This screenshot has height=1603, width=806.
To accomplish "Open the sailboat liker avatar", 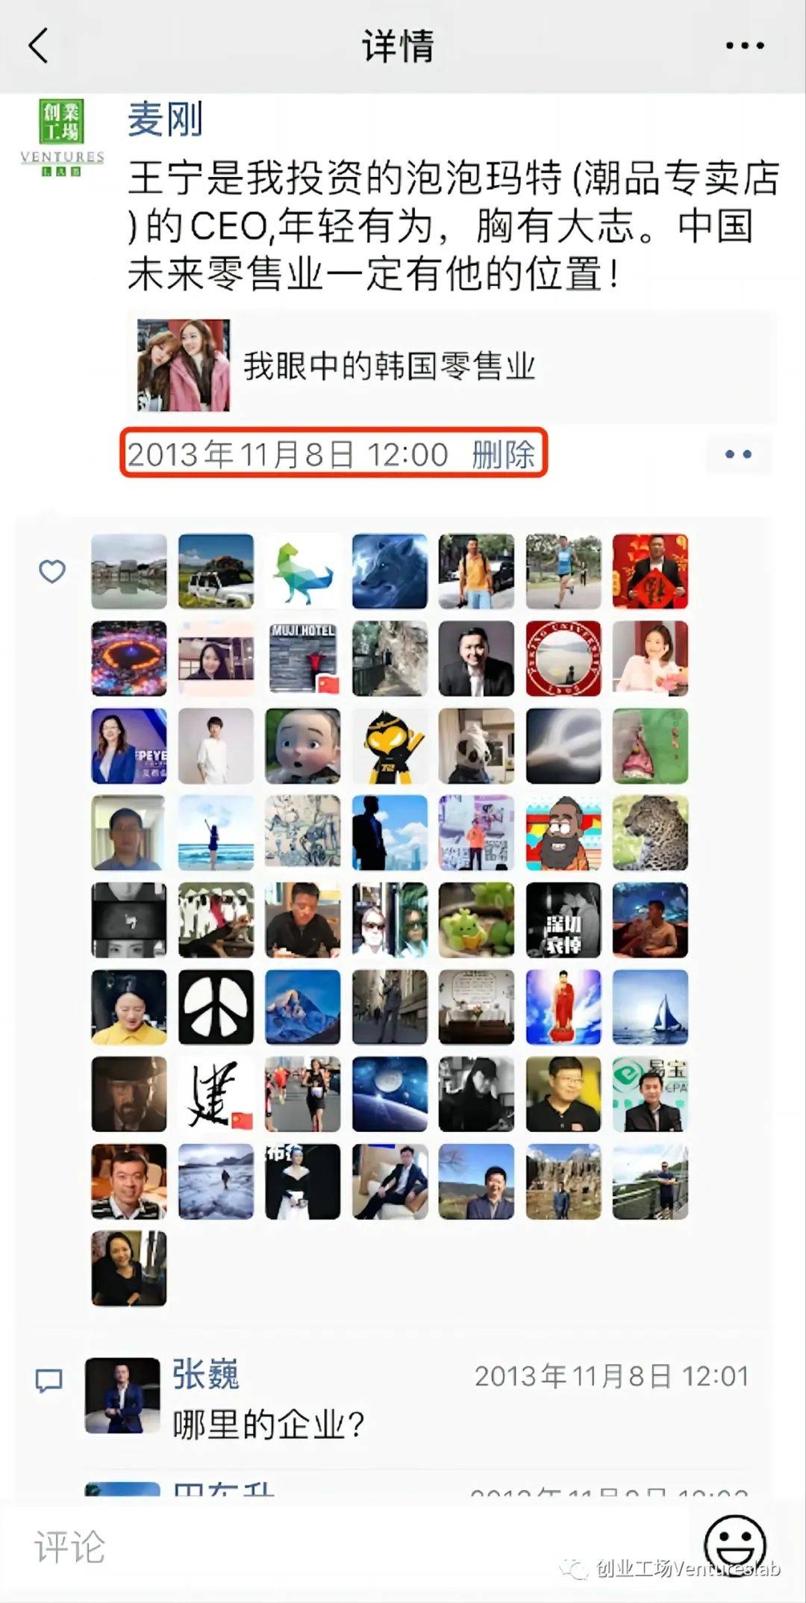I will tap(650, 1006).
